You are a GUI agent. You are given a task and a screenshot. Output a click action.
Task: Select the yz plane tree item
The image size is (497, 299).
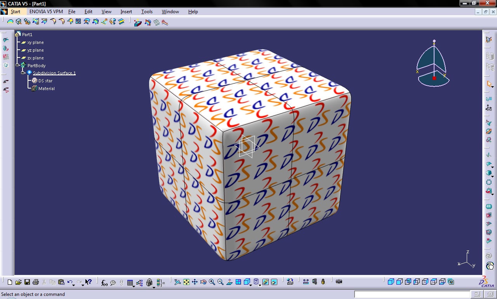tap(35, 50)
